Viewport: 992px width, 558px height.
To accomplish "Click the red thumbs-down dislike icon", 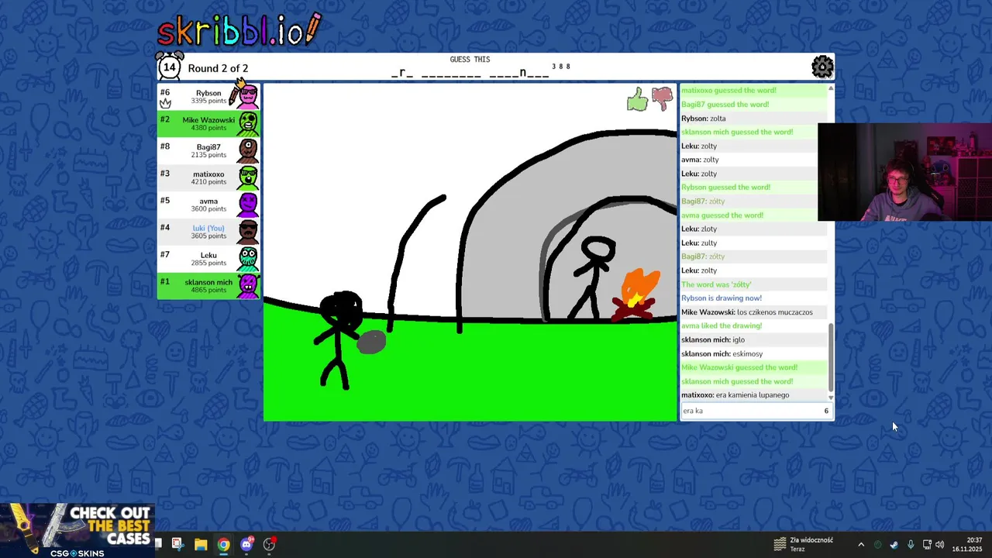I will 662,98.
